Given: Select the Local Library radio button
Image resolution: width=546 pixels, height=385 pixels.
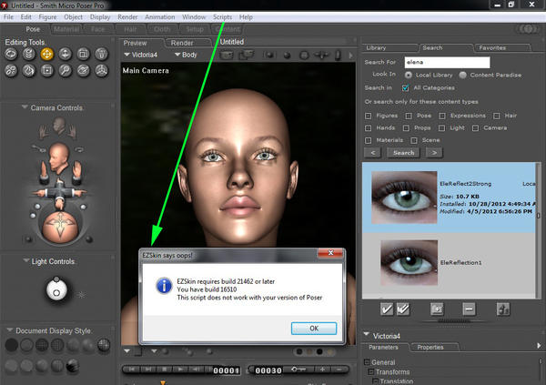Looking at the screenshot, I should coord(408,75).
